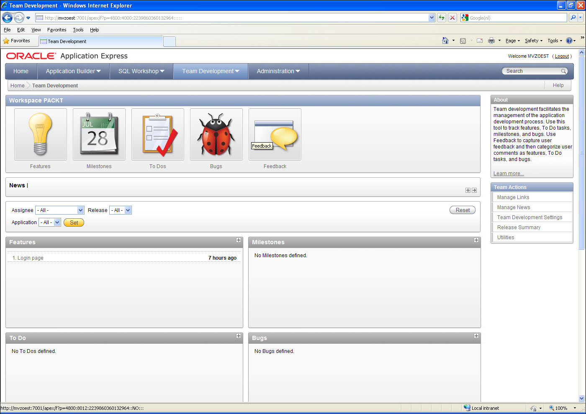Open the Edit menu
The width and height of the screenshot is (586, 414).
pos(21,30)
